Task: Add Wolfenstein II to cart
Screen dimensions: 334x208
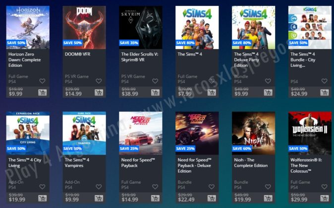Action: point(325,198)
